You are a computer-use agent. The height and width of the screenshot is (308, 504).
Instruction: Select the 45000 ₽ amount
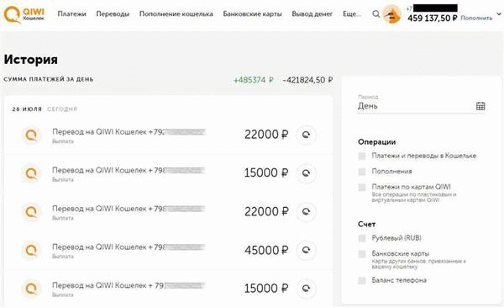[266, 250]
